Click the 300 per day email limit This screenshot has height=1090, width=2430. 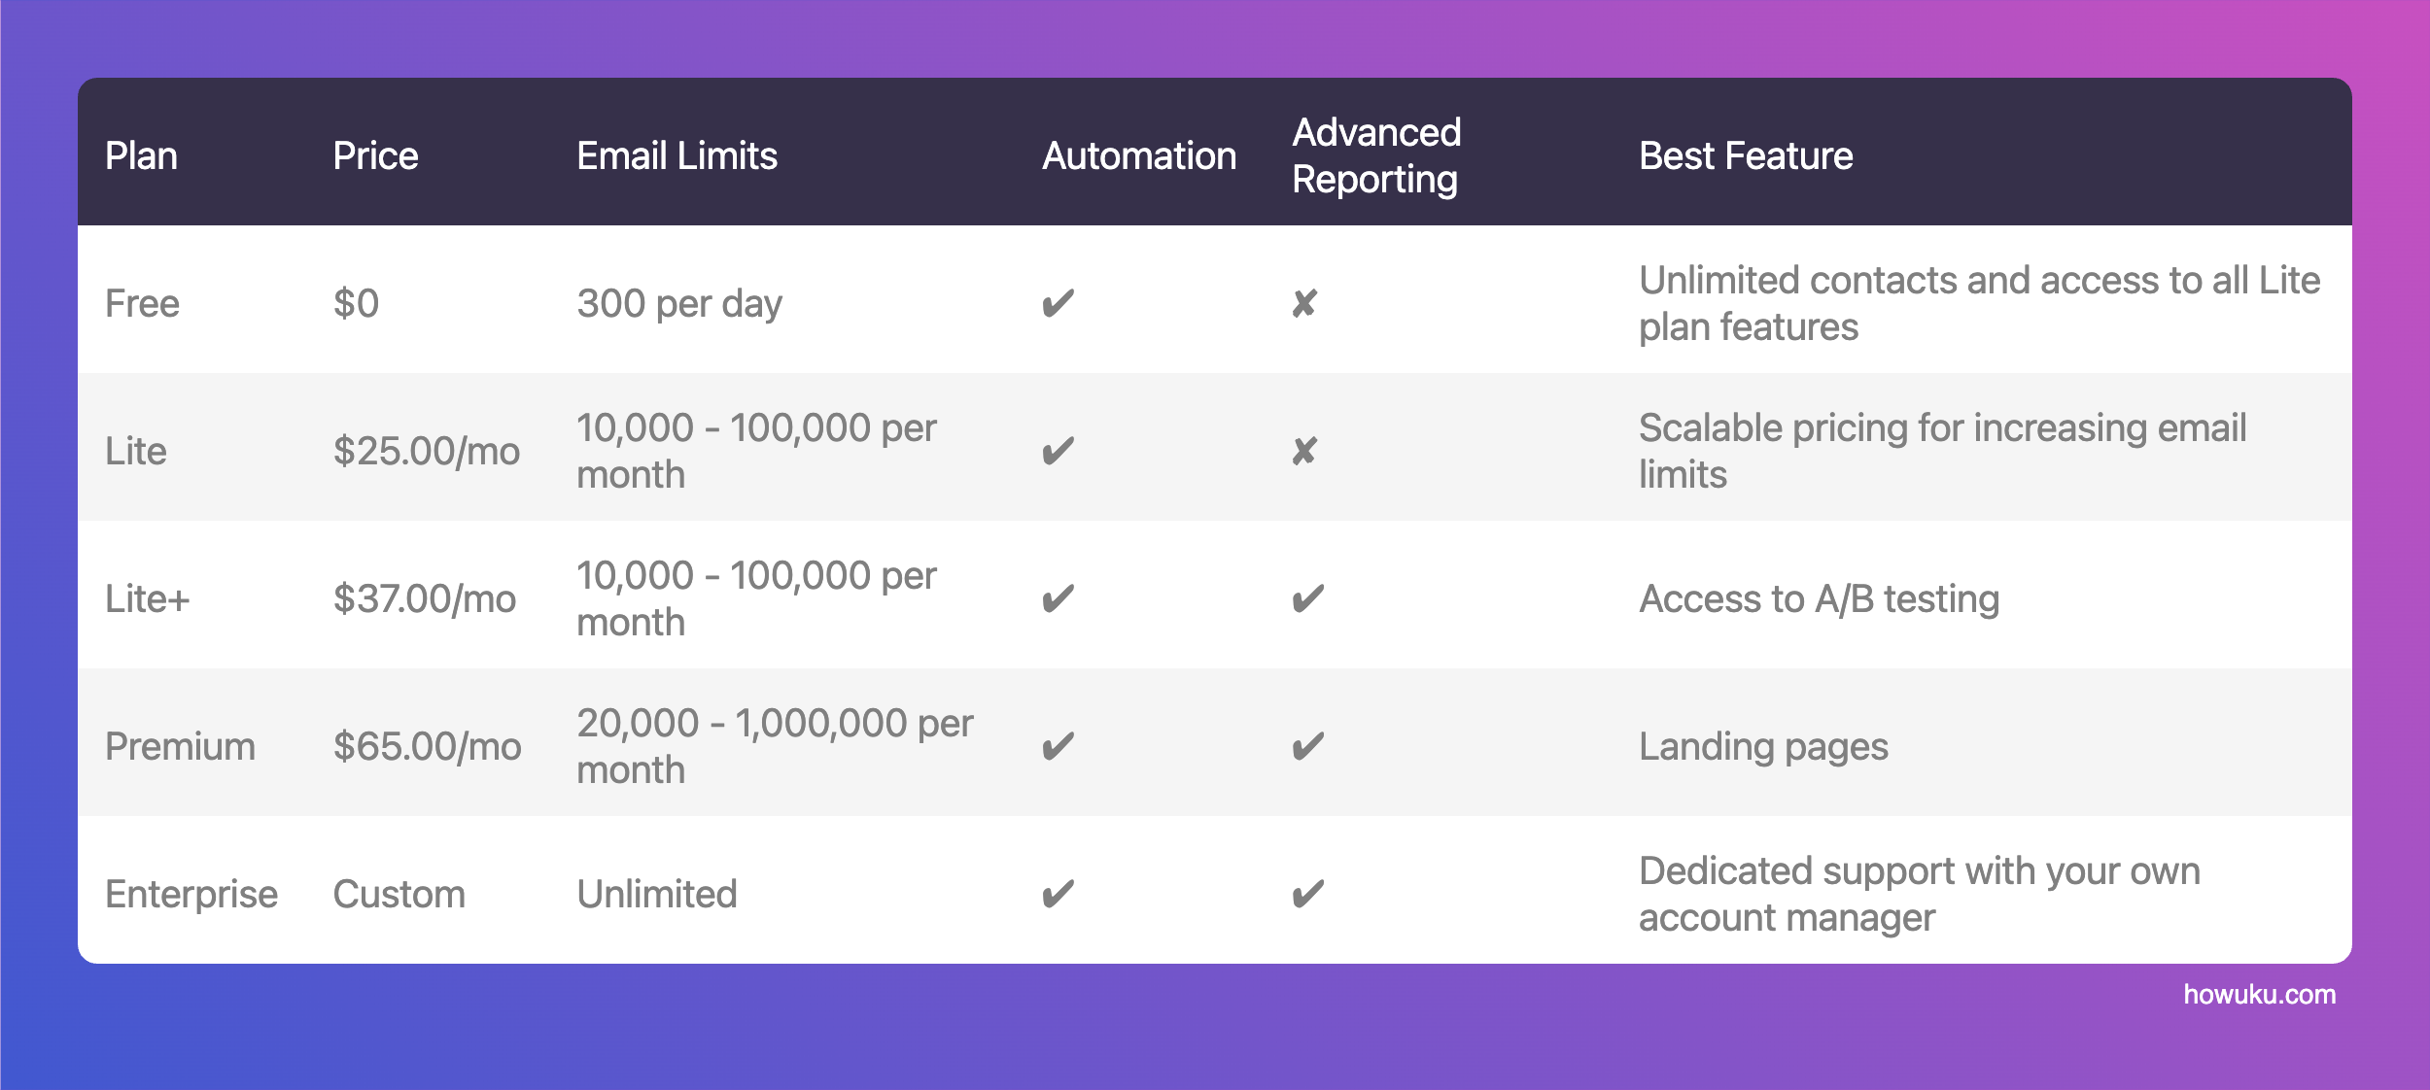679,304
